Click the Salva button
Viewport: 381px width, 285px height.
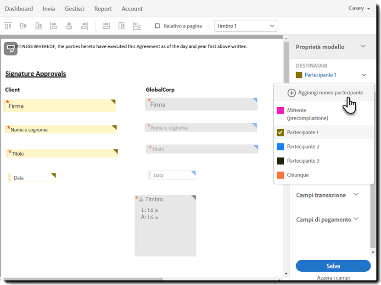pyautogui.click(x=333, y=266)
